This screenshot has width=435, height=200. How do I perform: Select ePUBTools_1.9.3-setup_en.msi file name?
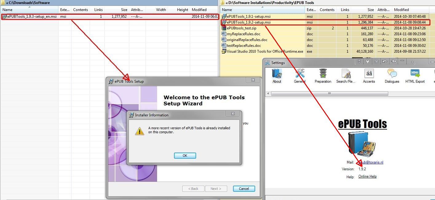tap(32, 17)
